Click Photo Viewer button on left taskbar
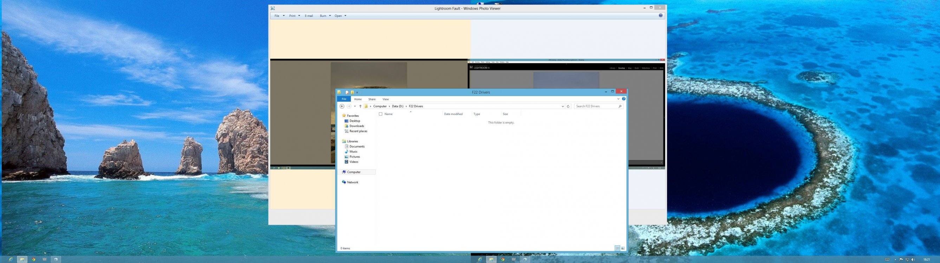 tap(56, 259)
